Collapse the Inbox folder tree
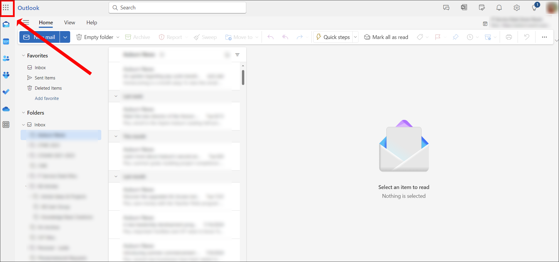The image size is (559, 262). click(23, 125)
